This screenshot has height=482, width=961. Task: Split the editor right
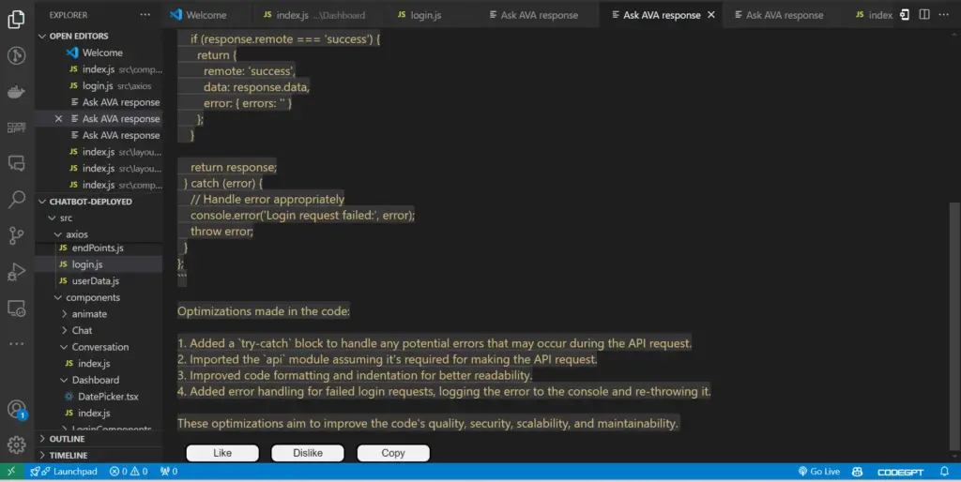(x=924, y=15)
